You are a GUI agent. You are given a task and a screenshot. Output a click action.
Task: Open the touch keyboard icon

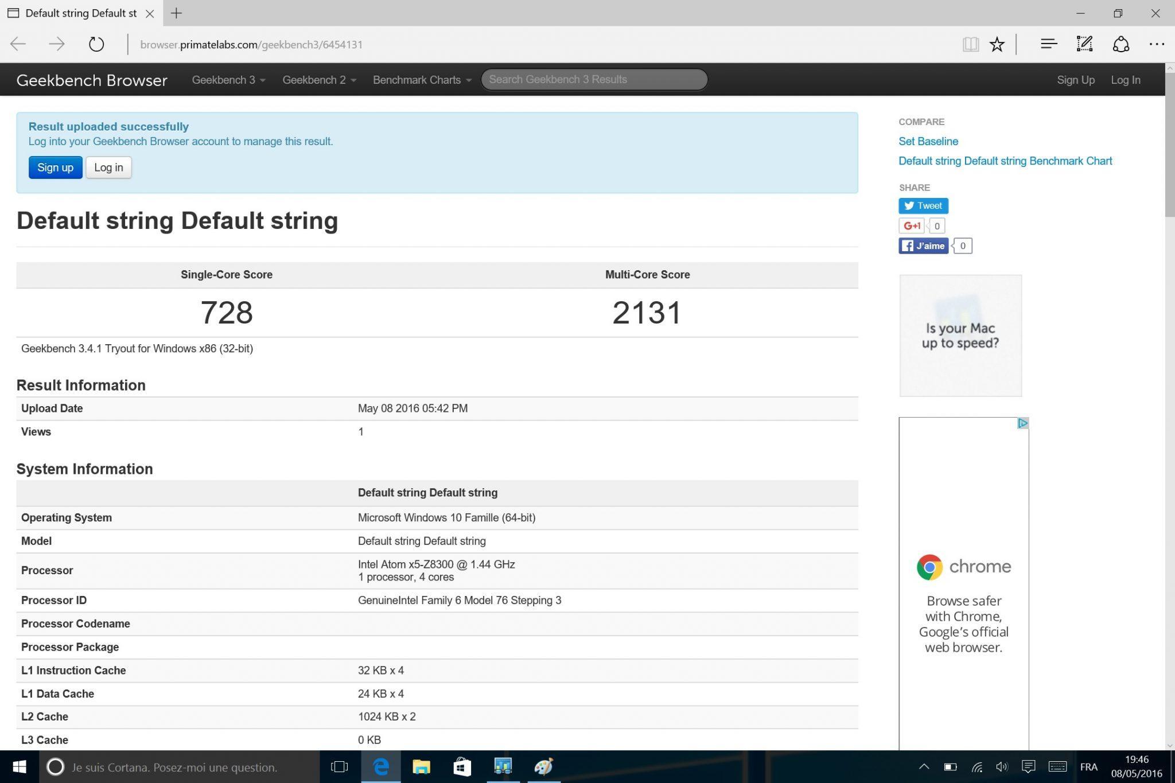coord(1057,767)
